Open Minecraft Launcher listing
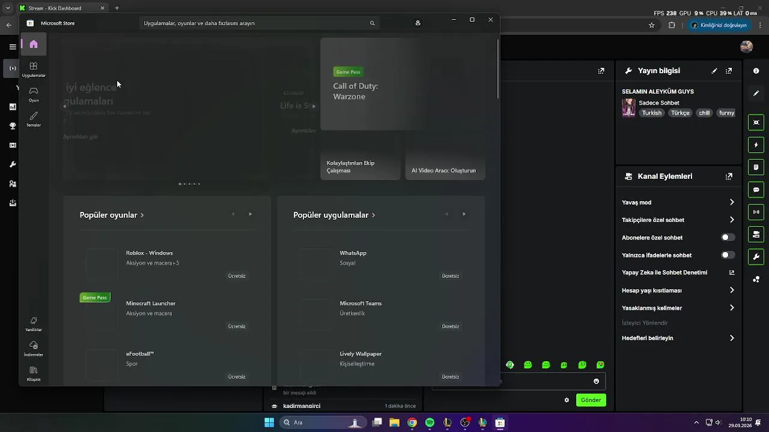 (x=167, y=314)
